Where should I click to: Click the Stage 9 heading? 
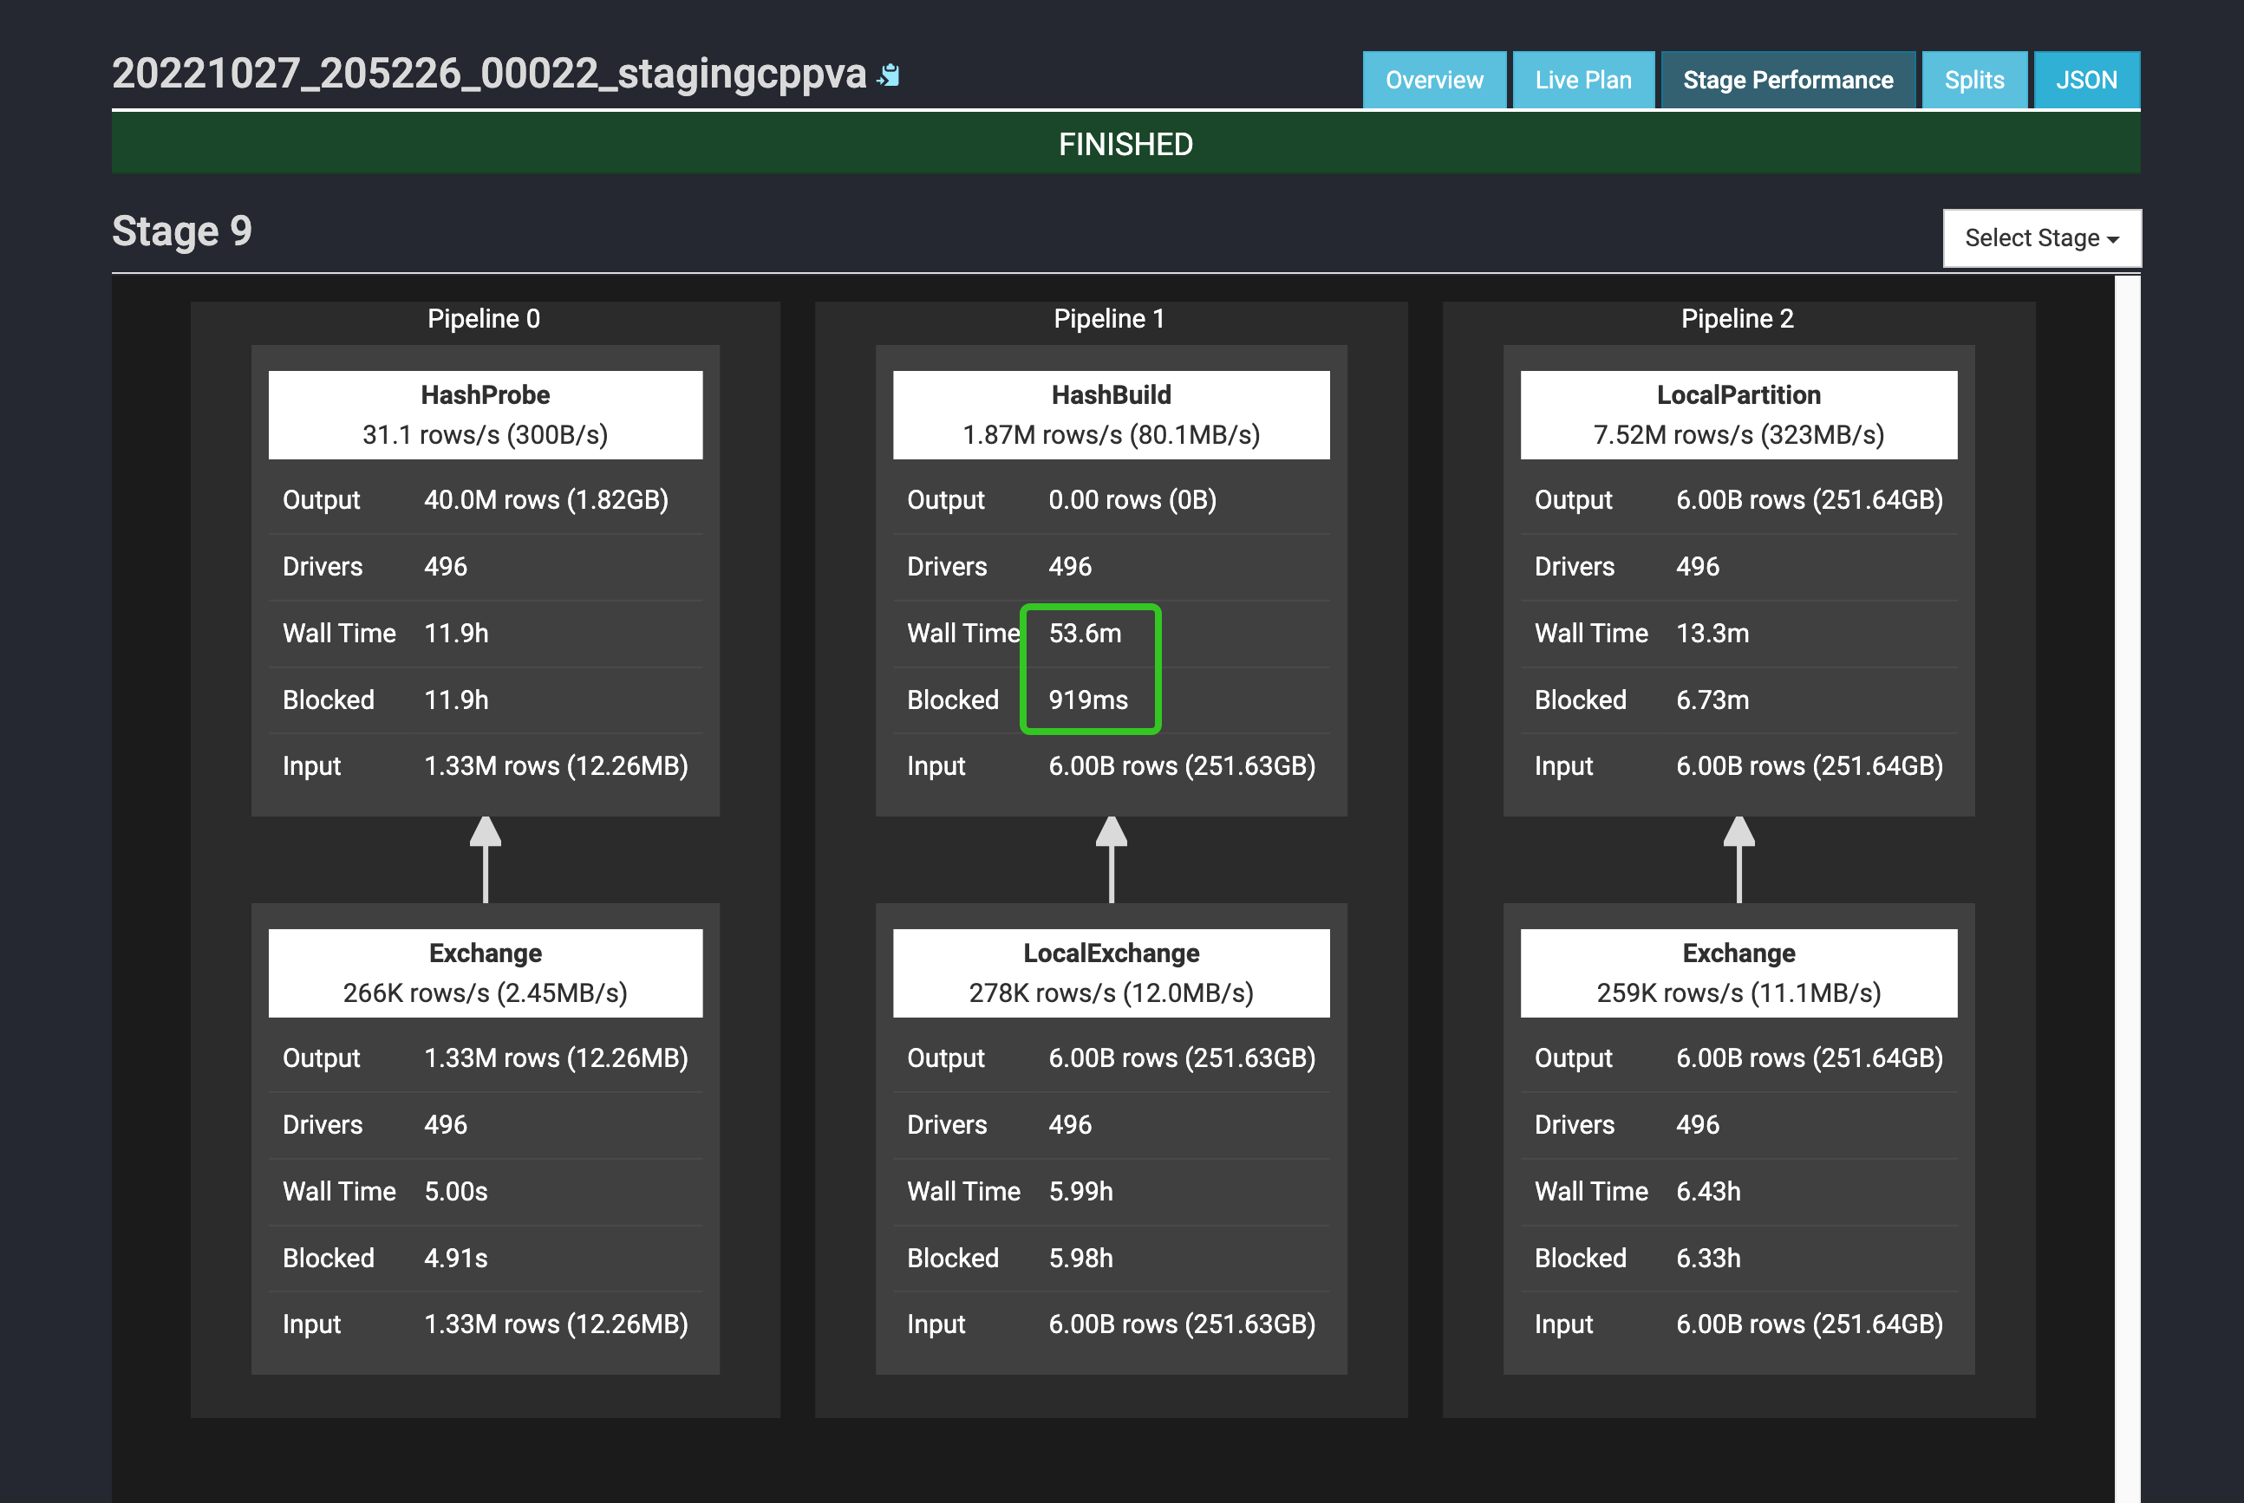182,231
